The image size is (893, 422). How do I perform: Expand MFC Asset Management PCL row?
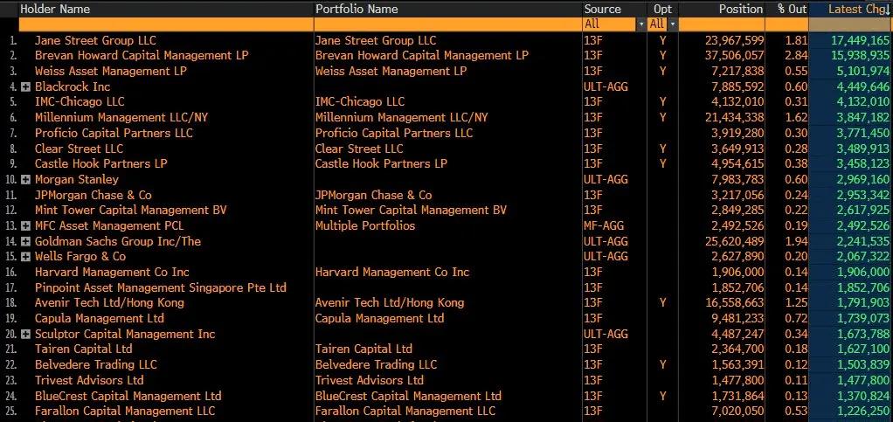coord(25,226)
